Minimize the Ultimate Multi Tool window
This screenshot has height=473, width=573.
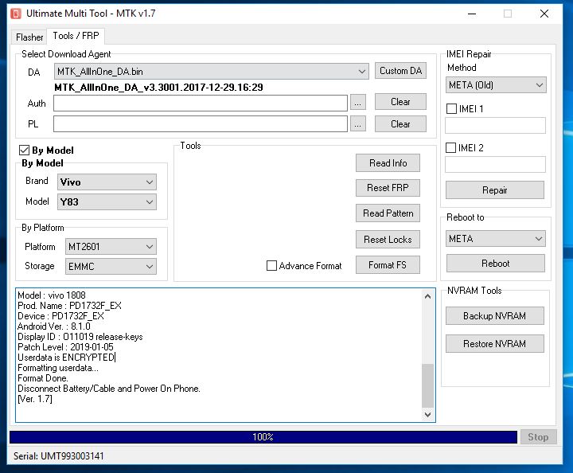pos(472,14)
